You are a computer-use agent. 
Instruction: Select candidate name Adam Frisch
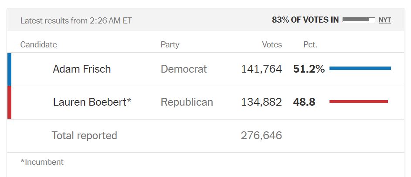pyautogui.click(x=82, y=69)
